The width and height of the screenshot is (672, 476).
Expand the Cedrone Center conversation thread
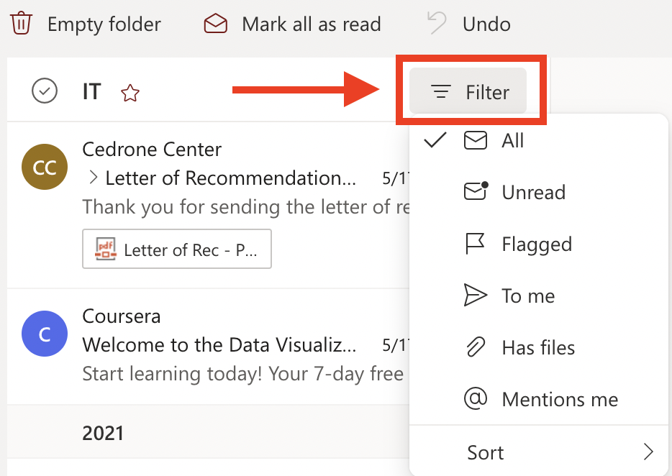93,178
